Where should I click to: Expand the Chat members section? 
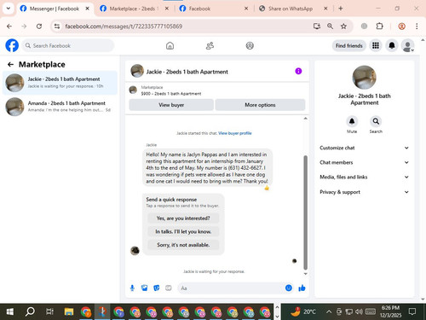point(365,162)
